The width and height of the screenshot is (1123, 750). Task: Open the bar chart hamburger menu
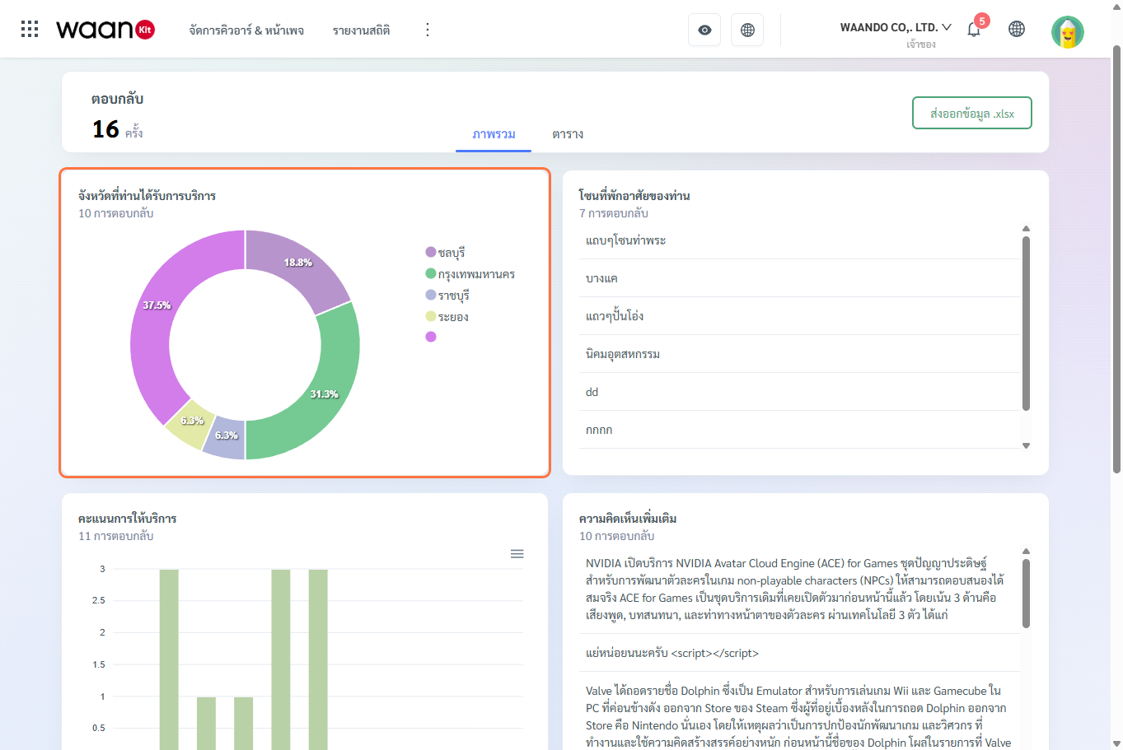[517, 554]
